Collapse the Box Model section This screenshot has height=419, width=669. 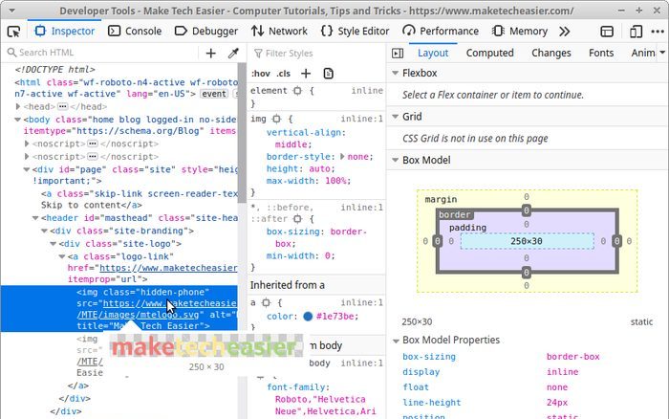[x=395, y=160]
